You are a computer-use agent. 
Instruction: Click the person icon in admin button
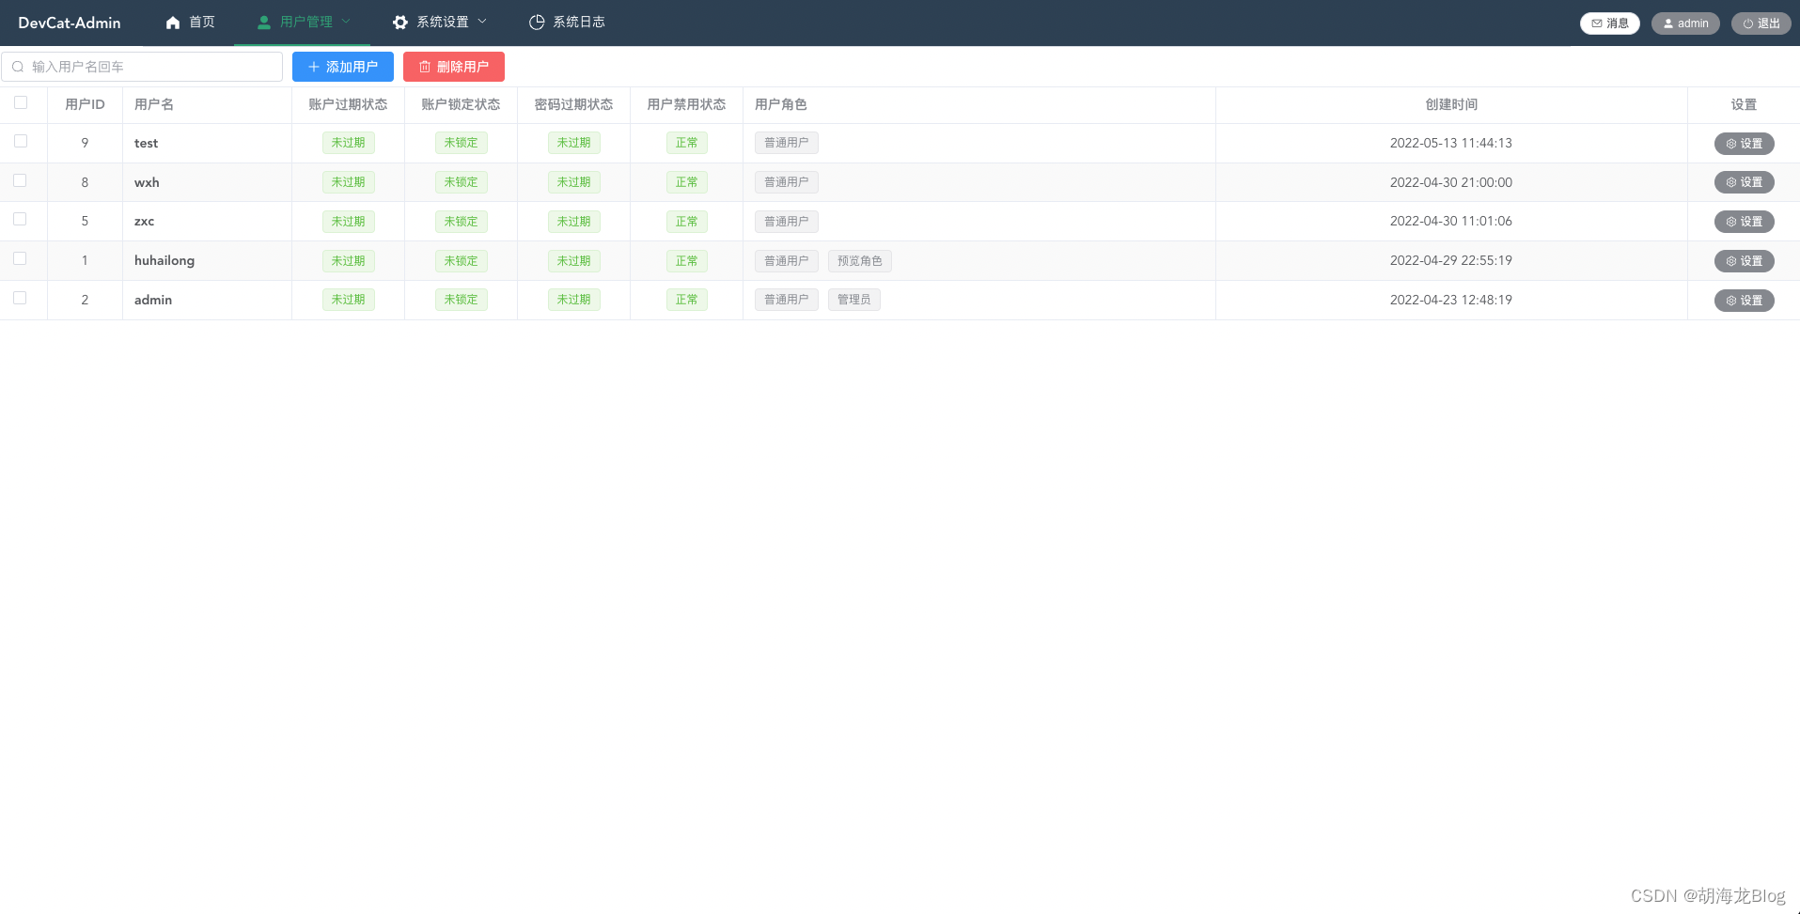[x=1668, y=23]
